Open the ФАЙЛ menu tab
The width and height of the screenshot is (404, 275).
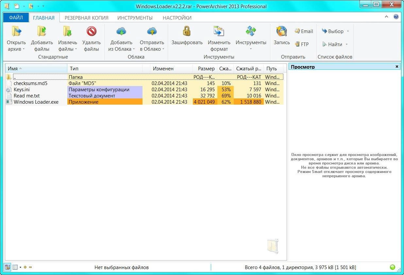(x=16, y=18)
